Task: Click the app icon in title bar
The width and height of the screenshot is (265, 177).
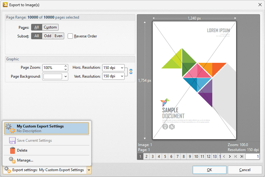Action: point(5,5)
